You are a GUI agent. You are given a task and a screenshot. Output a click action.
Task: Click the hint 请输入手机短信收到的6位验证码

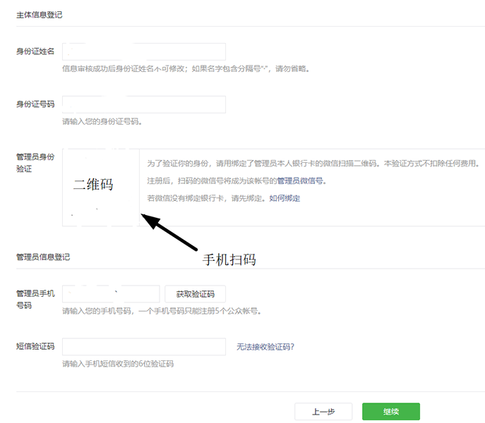118,364
